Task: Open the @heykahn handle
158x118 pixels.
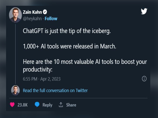Action: pyautogui.click(x=32, y=19)
